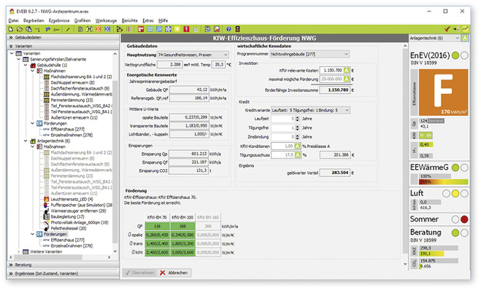Click the green A next to KfW-relevante Kosten
Image resolution: width=481 pixels, height=290 pixels.
[347, 71]
